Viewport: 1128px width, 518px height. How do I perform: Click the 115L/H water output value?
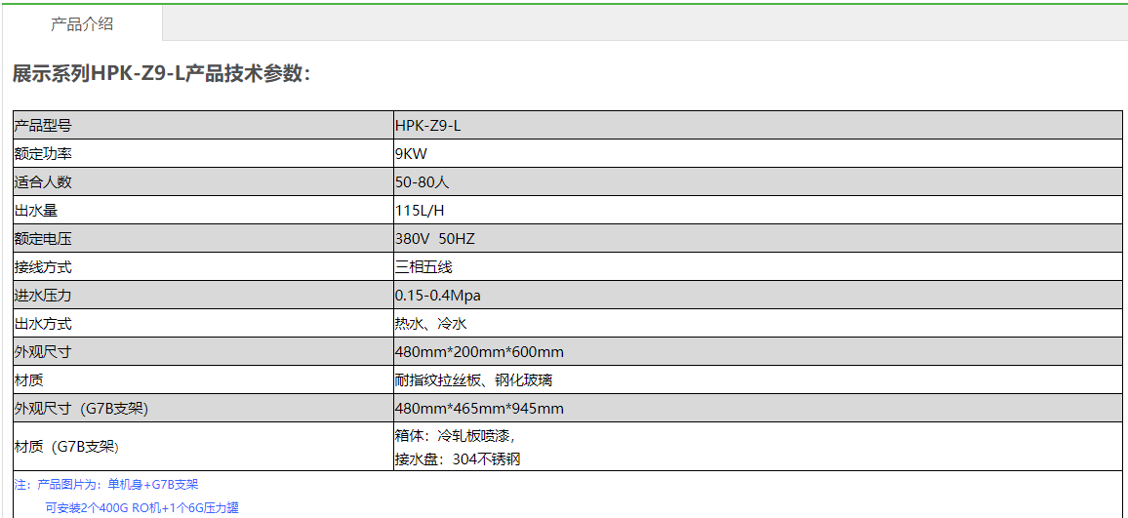pos(420,210)
